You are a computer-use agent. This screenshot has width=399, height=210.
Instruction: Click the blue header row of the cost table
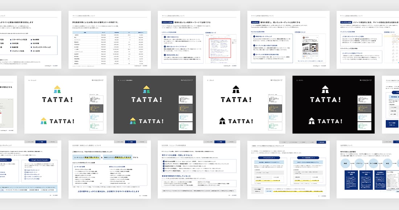[110, 33]
